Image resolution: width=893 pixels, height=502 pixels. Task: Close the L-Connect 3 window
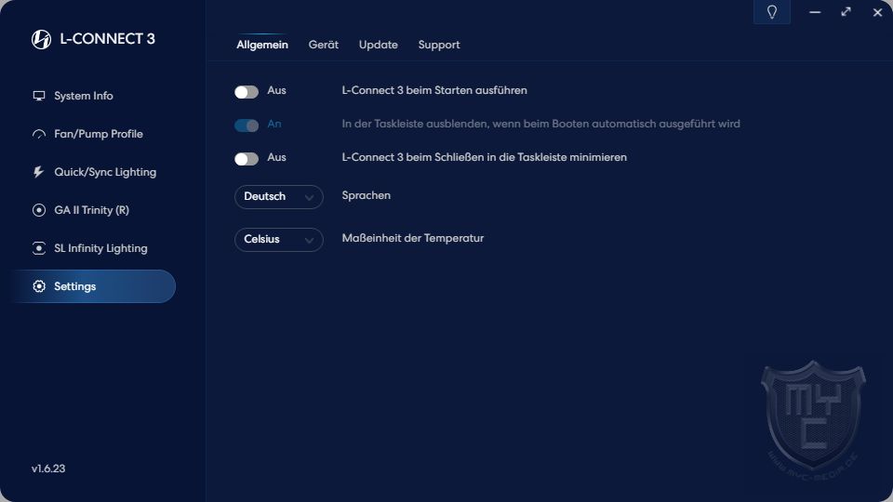pos(877,12)
